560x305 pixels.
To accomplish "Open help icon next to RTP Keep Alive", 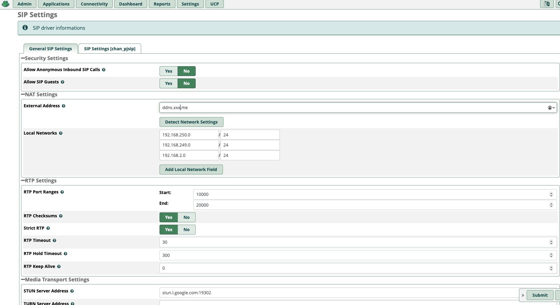I will tap(59, 266).
